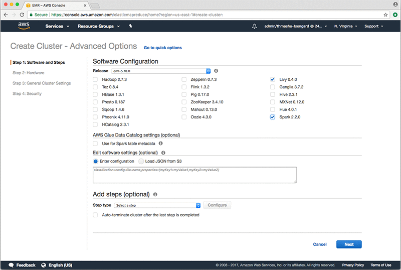Check the Flink 1.3.2 checkbox
The height and width of the screenshot is (270, 401).
[x=184, y=87]
